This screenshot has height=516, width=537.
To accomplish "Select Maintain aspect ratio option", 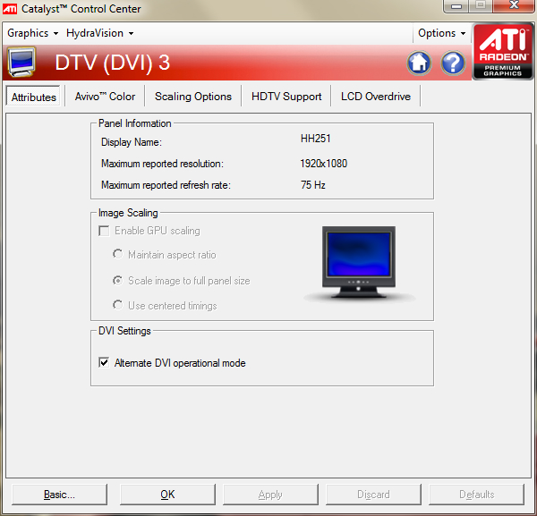I will 117,254.
